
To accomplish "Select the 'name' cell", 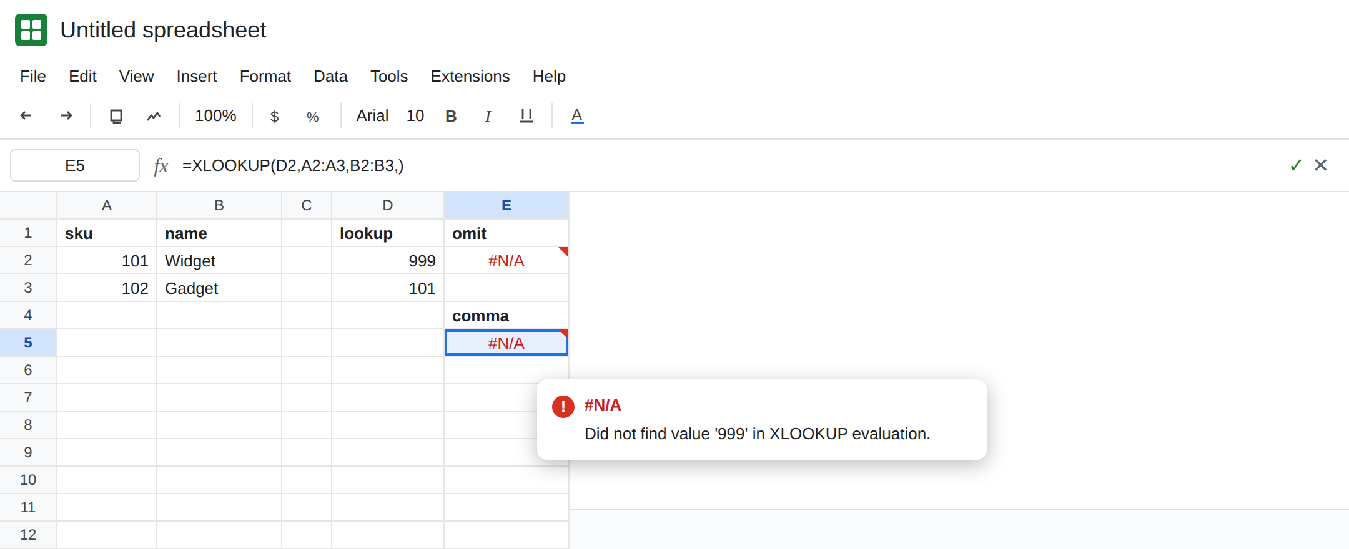I will [x=219, y=233].
